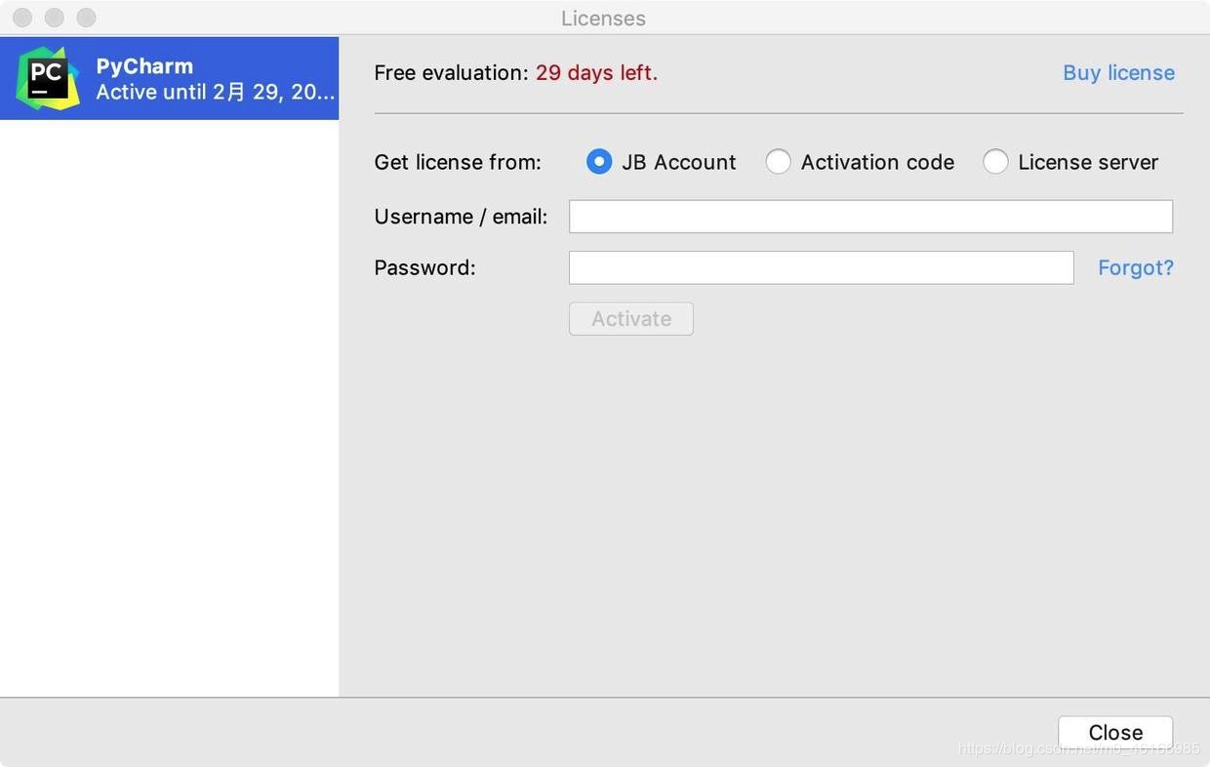Click the PyCharm logo icon
The height and width of the screenshot is (767, 1210).
click(47, 78)
